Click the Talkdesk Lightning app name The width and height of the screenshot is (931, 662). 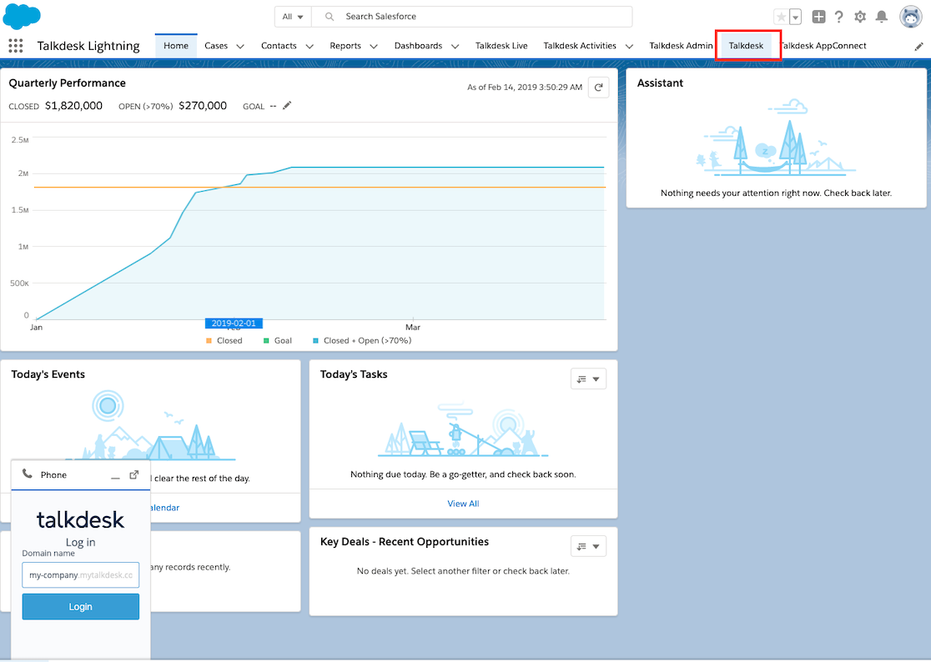point(88,46)
